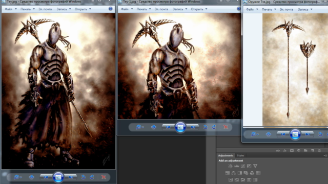Fit image to Оружие Тэя window
This screenshot has height=184, width=328.
click(x=269, y=134)
